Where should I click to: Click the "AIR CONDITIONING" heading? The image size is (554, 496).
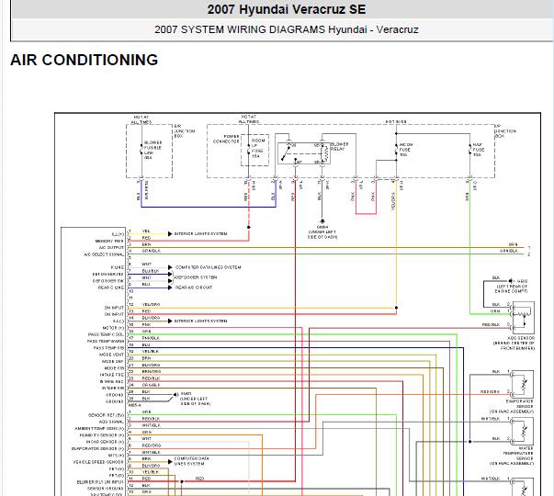click(85, 60)
